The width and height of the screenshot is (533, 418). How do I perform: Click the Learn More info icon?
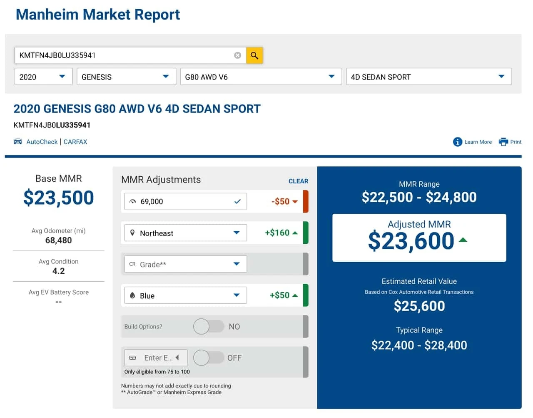(458, 142)
